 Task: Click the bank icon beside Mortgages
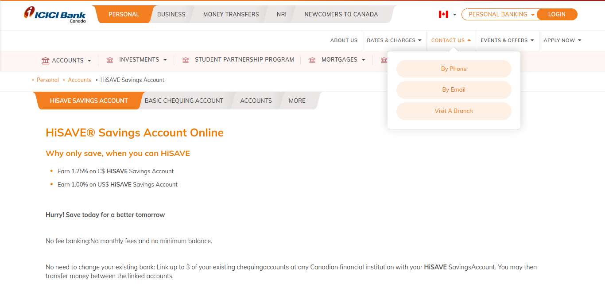312,60
